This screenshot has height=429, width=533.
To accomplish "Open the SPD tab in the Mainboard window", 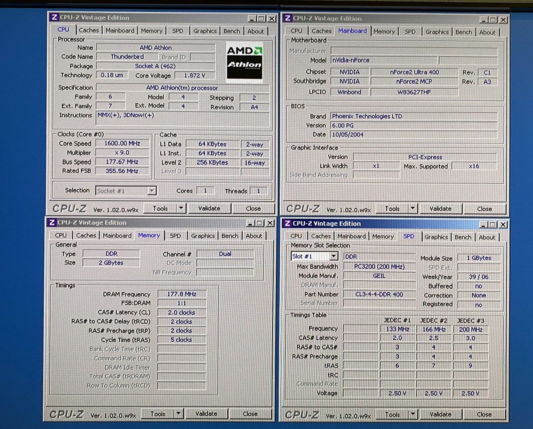I will tap(410, 31).
